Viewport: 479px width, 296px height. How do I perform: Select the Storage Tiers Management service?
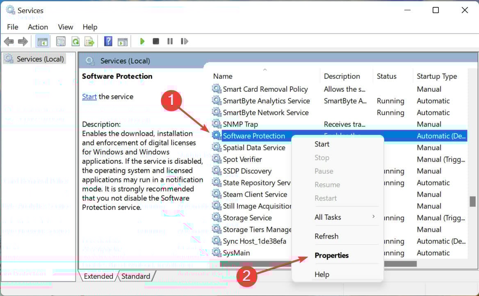click(x=257, y=230)
